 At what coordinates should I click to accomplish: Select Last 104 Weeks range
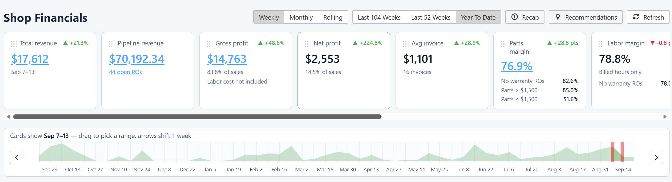(x=379, y=17)
